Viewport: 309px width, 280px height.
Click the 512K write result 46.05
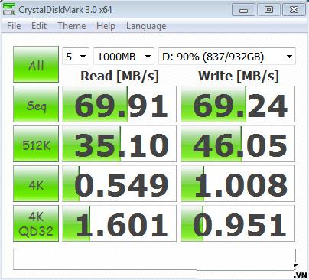(238, 144)
